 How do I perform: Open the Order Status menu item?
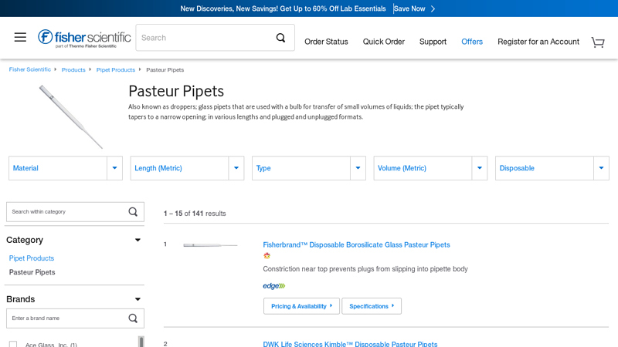tap(326, 42)
